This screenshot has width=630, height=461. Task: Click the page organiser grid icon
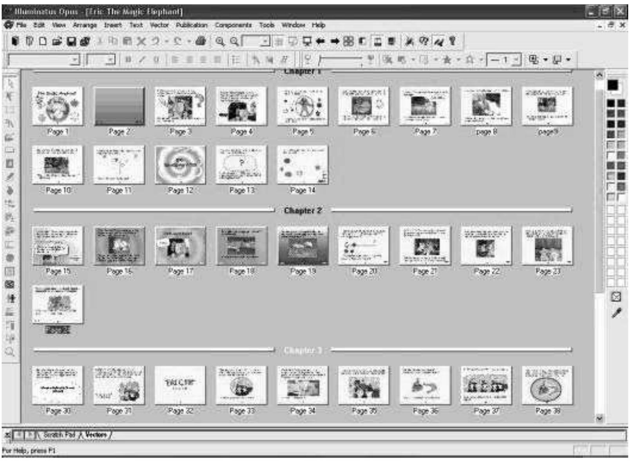(x=348, y=41)
